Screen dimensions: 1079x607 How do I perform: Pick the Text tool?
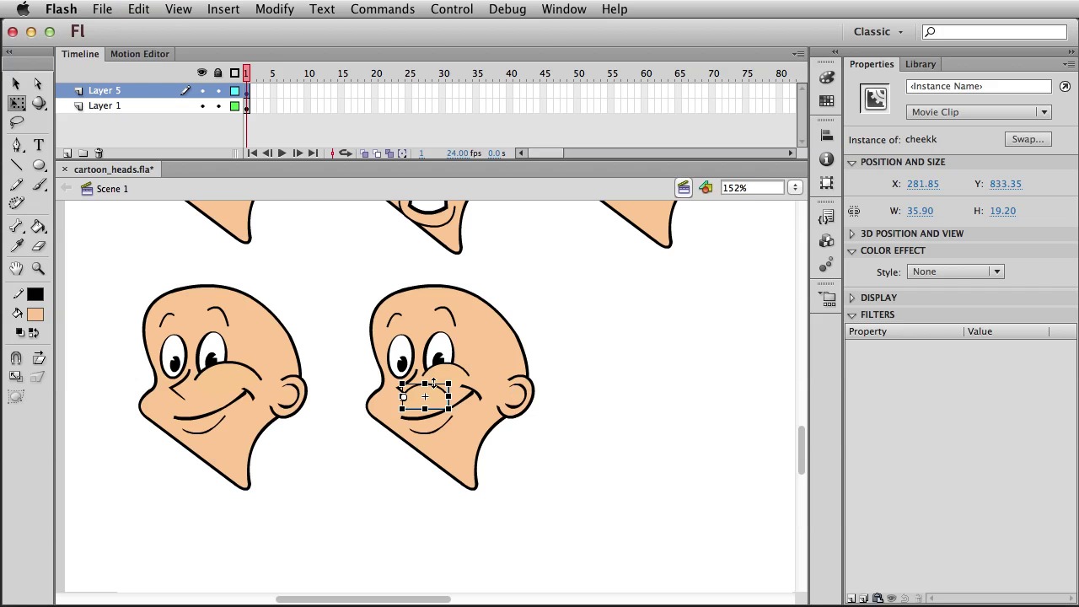[x=39, y=145]
